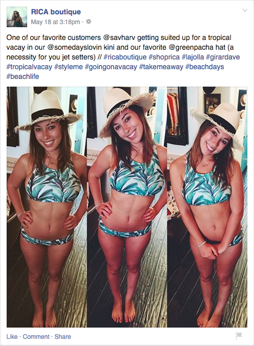
Task: Open the #beachdays hashtag
Action: point(205,67)
